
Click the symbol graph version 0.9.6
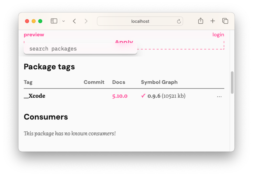click(x=154, y=96)
